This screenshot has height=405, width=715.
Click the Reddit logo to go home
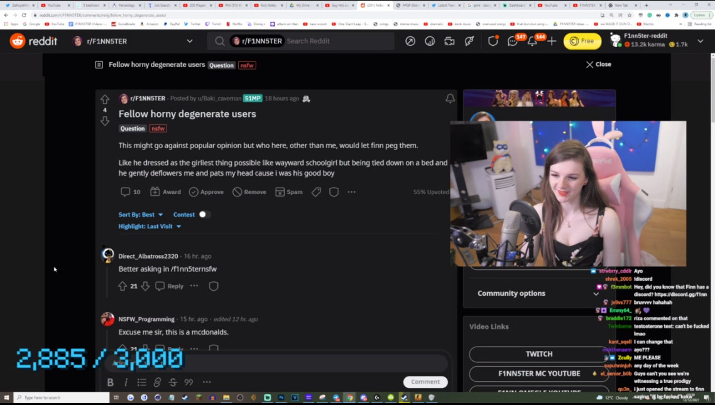pos(33,41)
